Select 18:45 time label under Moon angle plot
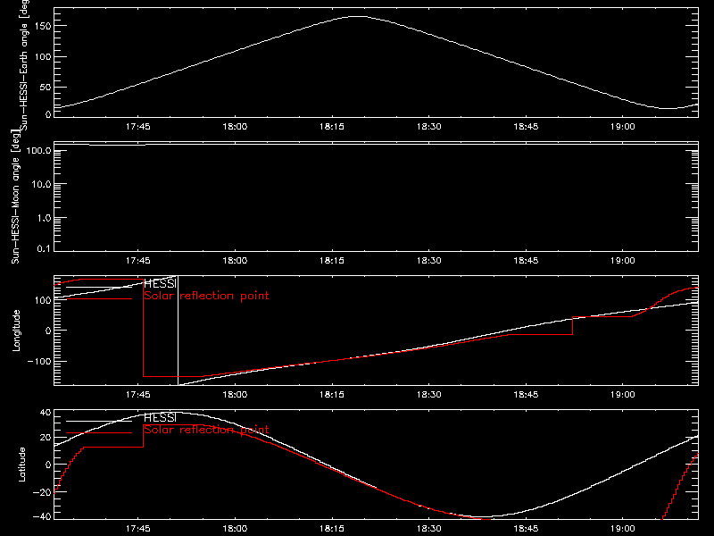The height and width of the screenshot is (536, 714). click(526, 261)
